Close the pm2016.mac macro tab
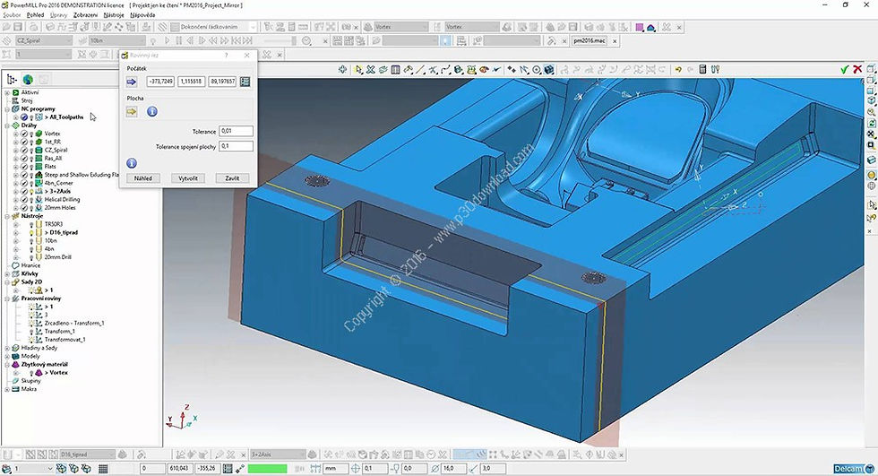This screenshot has width=878, height=476. point(615,41)
